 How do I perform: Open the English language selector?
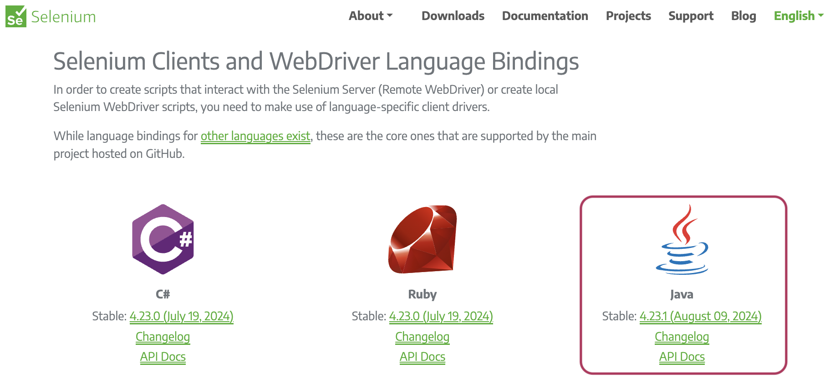[799, 16]
